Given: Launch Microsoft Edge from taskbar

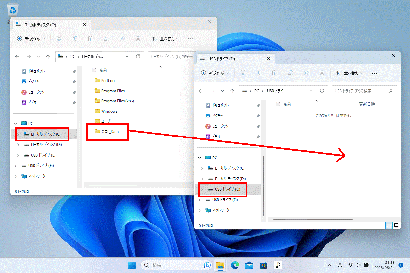Looking at the screenshot, I should [235, 265].
